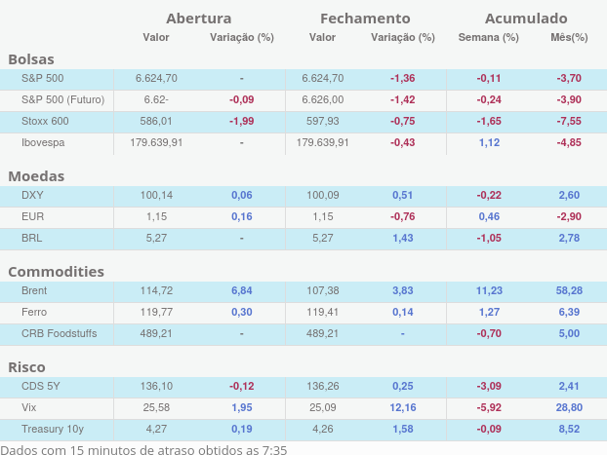Select the CRB Foodstuffs row label
Image resolution: width=607 pixels, height=455 pixels.
(59, 333)
